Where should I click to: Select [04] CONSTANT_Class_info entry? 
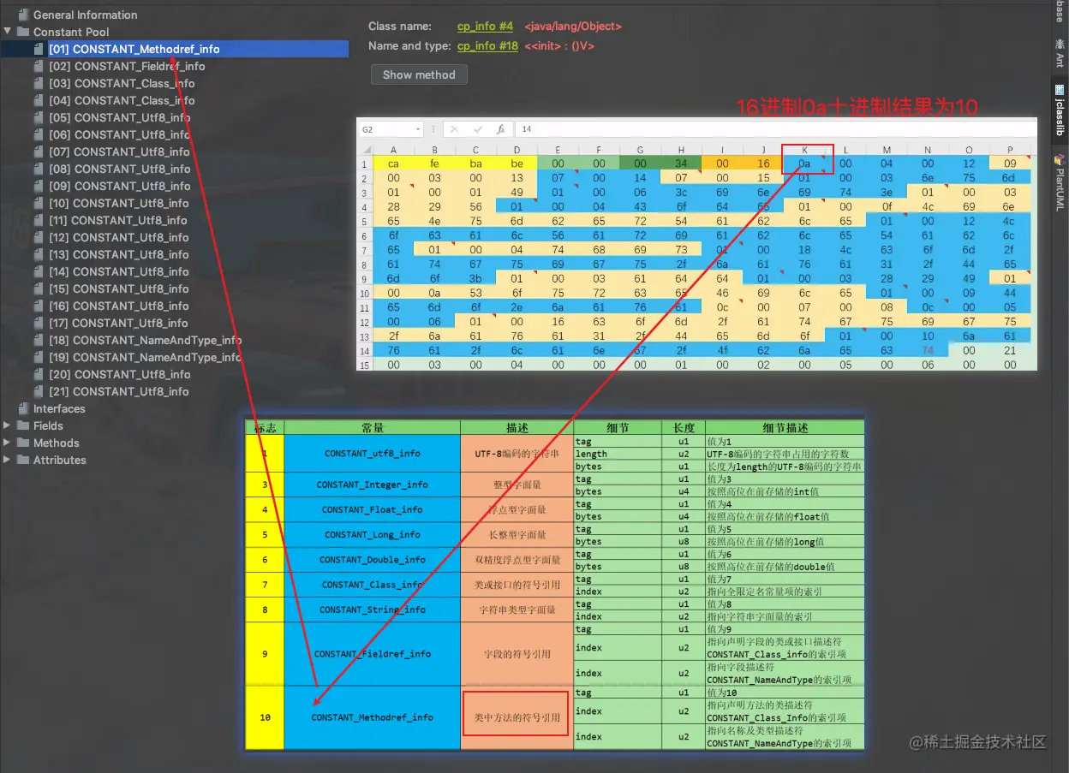click(x=122, y=100)
